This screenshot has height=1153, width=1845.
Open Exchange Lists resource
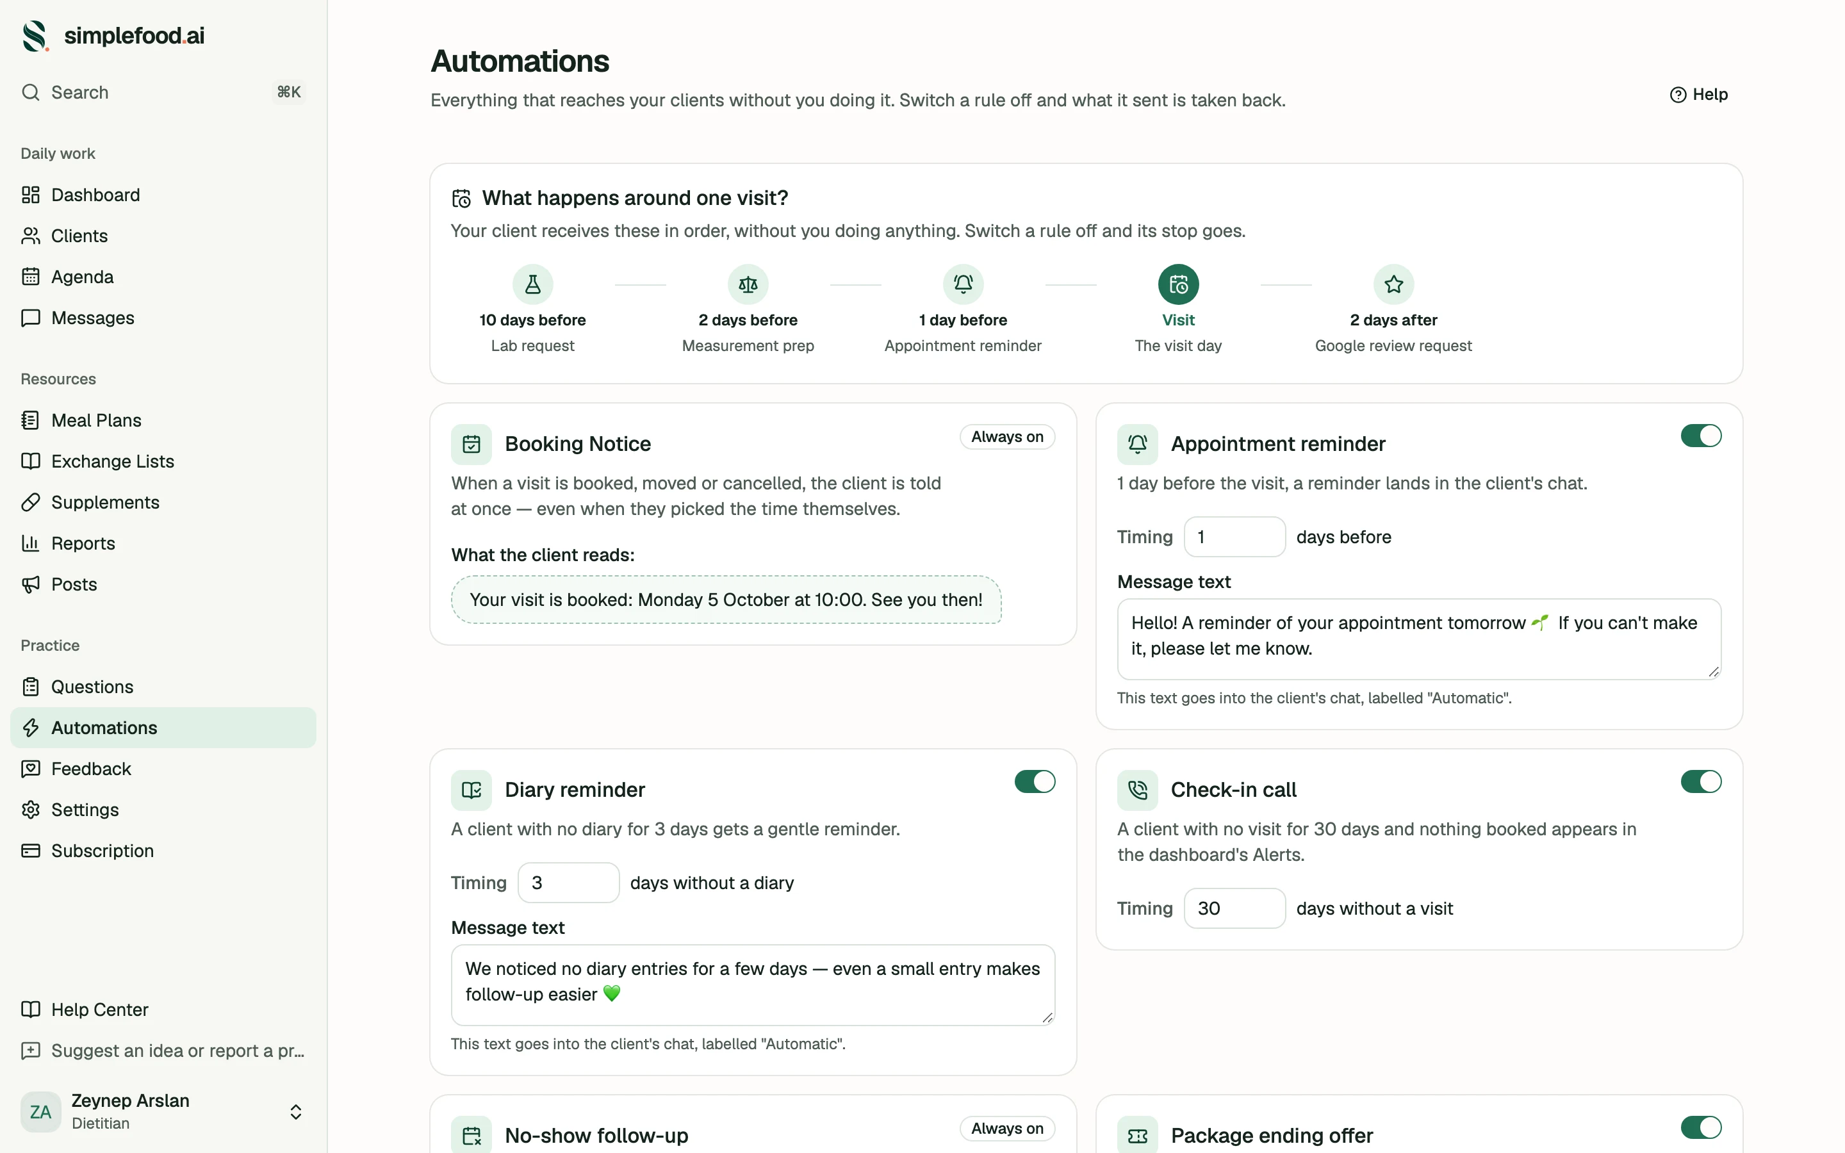click(x=163, y=461)
